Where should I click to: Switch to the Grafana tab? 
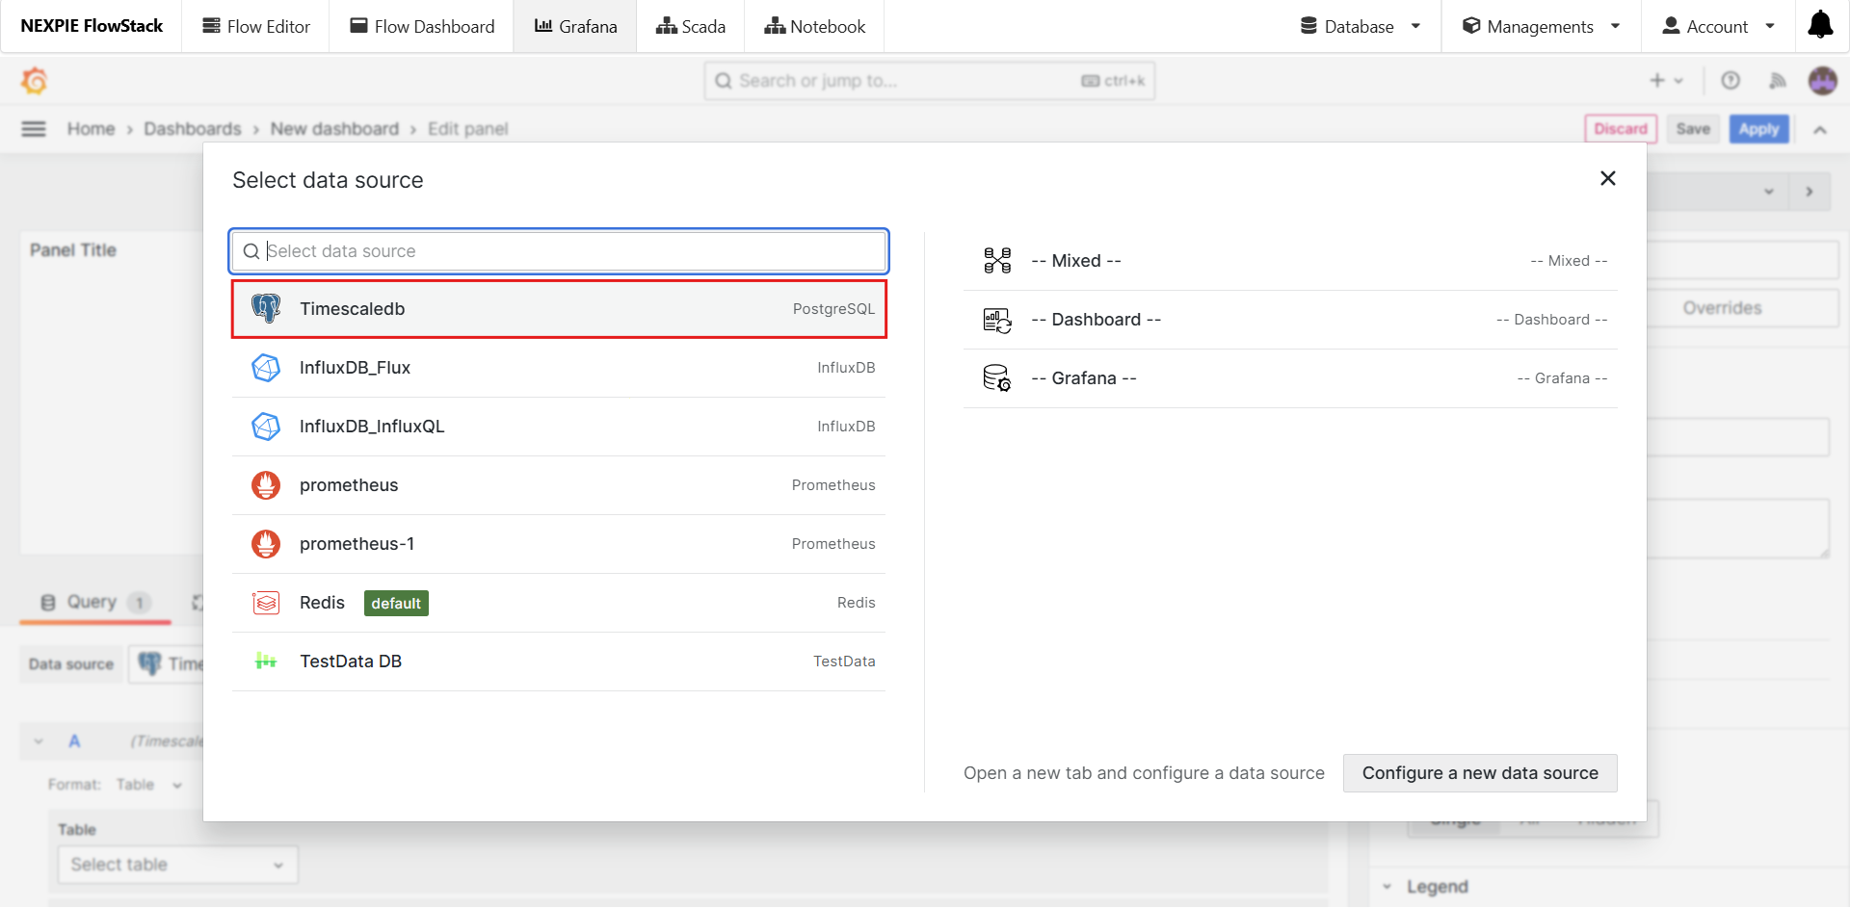(x=575, y=26)
